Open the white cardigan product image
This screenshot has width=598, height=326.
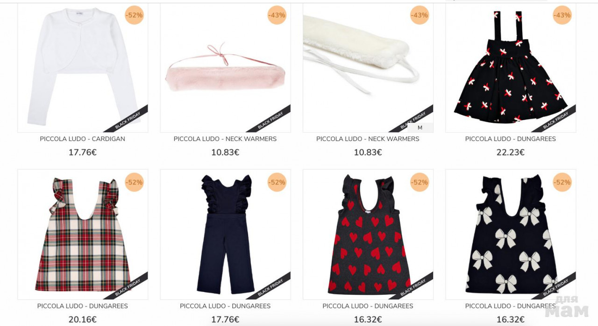point(83,68)
